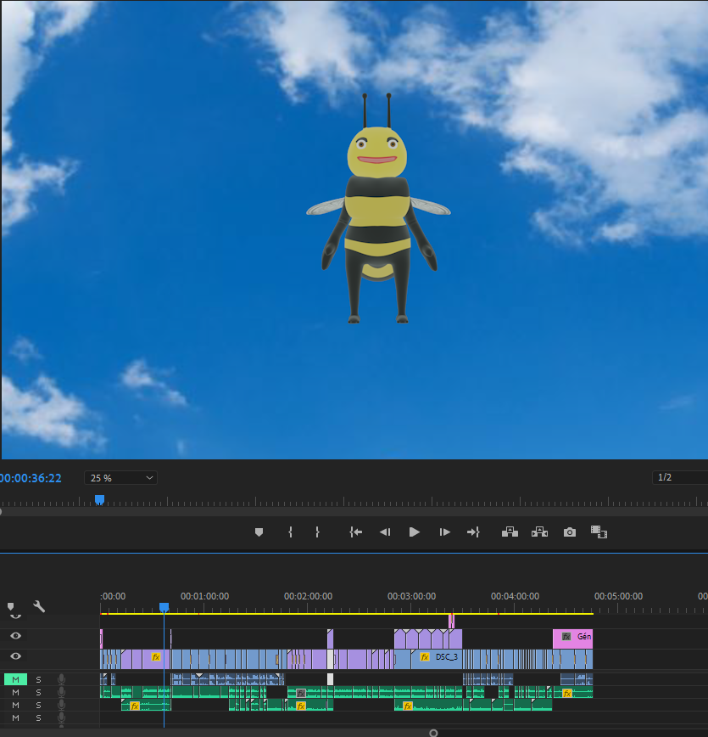This screenshot has height=737, width=708.
Task: Click the fx badge on the Gén clip
Action: [x=566, y=637]
